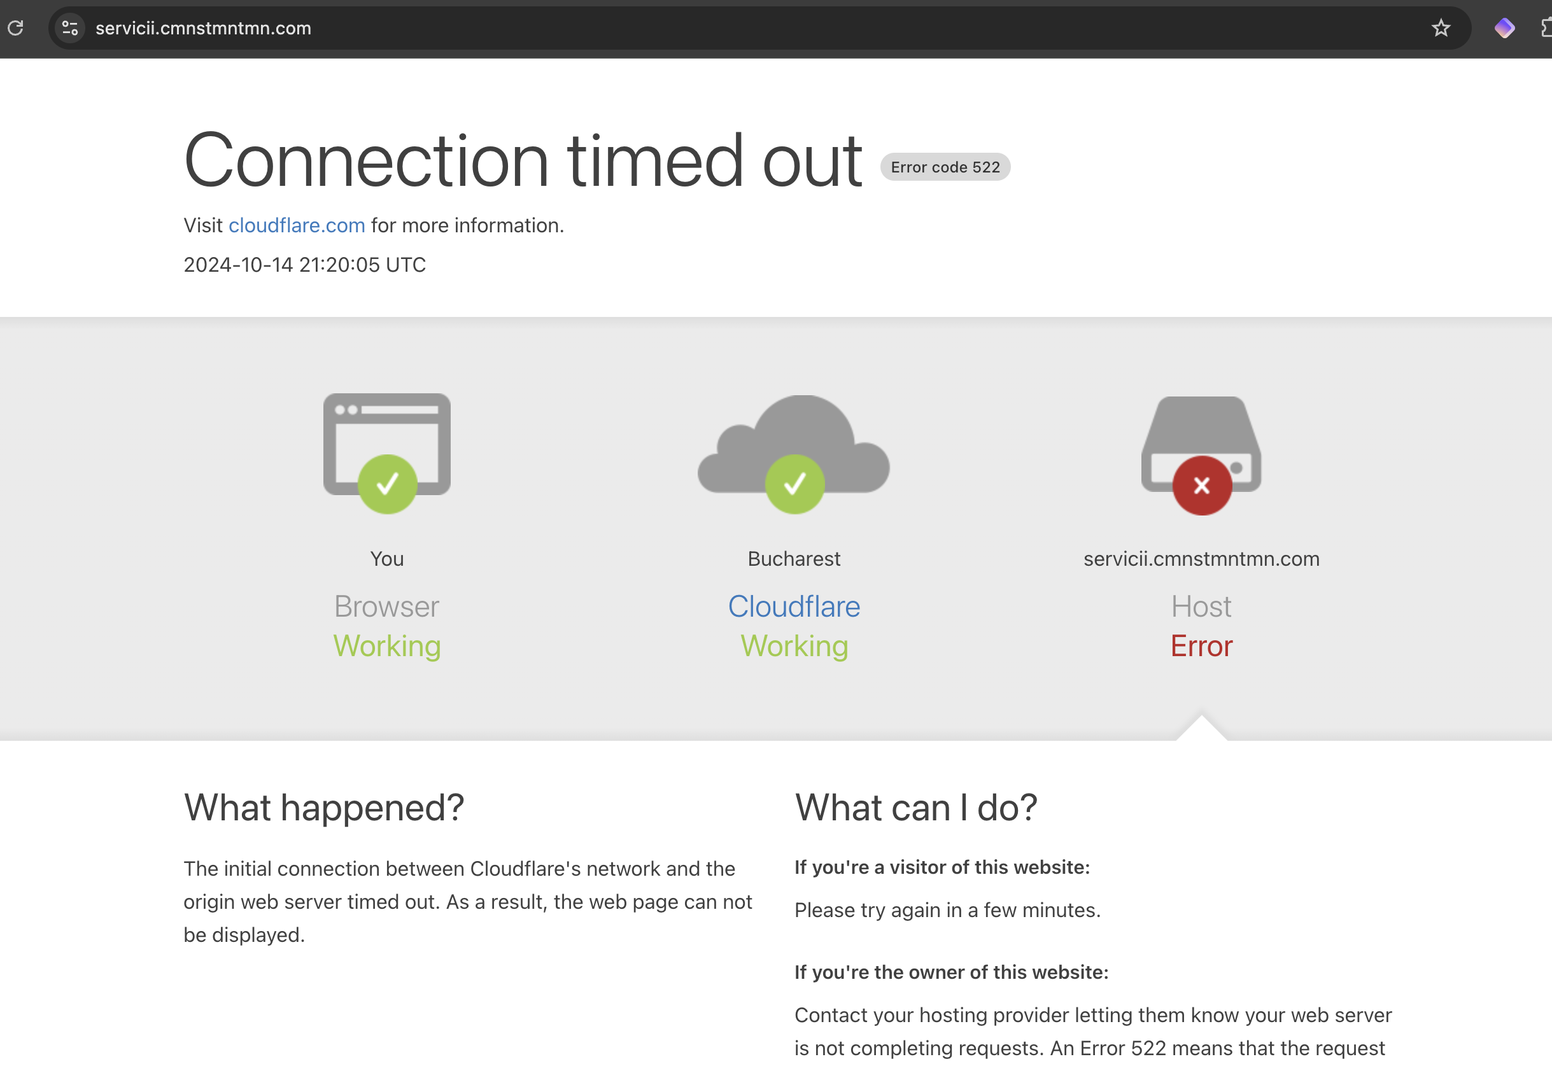Image resolution: width=1552 pixels, height=1073 pixels.
Task: Select the Error code 522 badge
Action: pyautogui.click(x=945, y=167)
